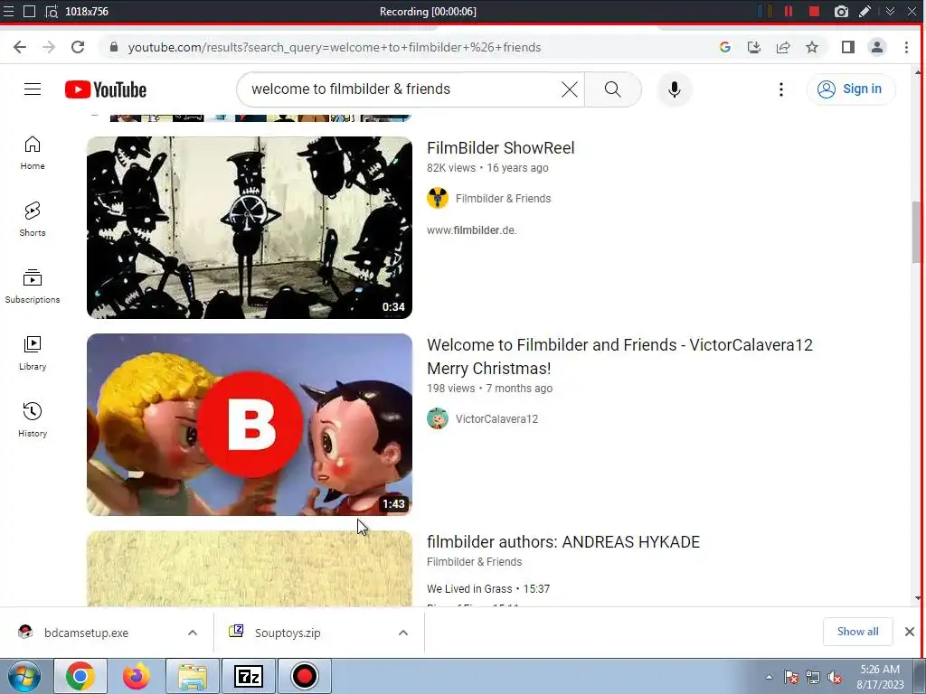Screen dimensions: 926x694
Task: Play the Welcome to Filmbilder and Friends thumbnail
Action: click(x=250, y=425)
